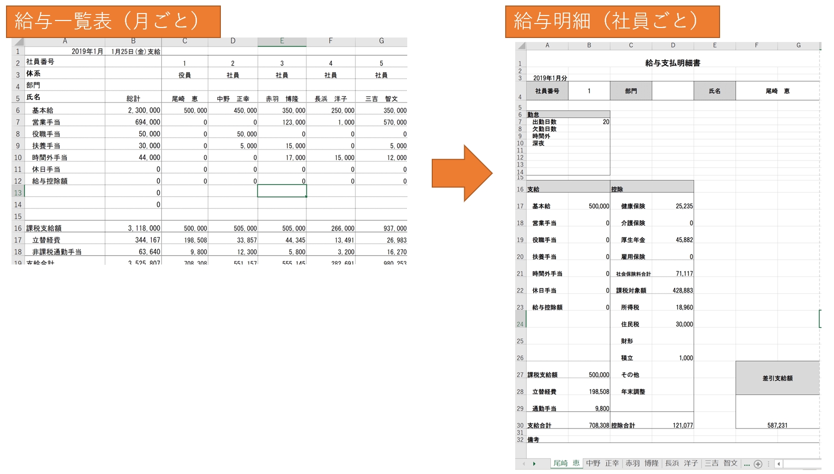Viewport: 834px width, 474px height.
Task: Click the select-all corner in salary list sheet
Action: (18, 41)
